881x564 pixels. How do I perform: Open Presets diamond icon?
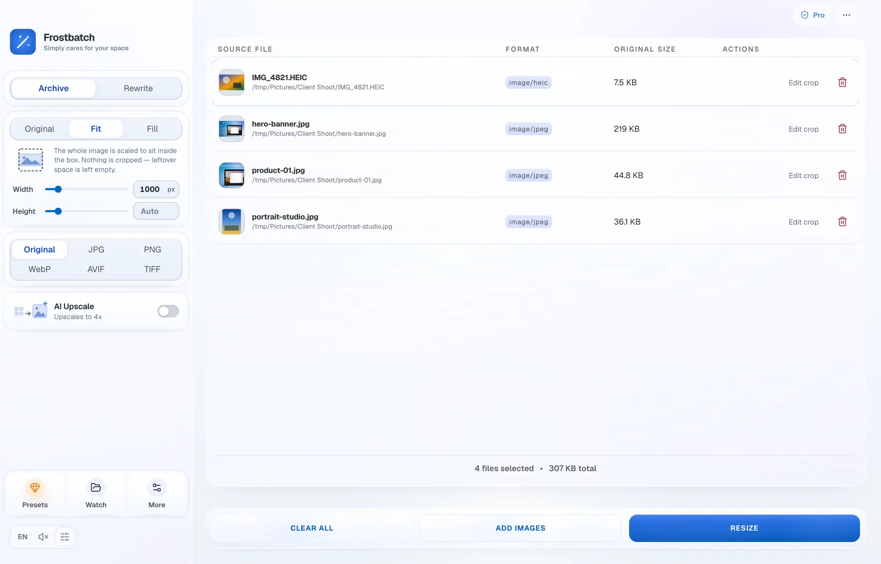35,487
